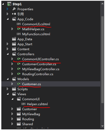Select the CommonUIController.cs file name

coord(40,59)
